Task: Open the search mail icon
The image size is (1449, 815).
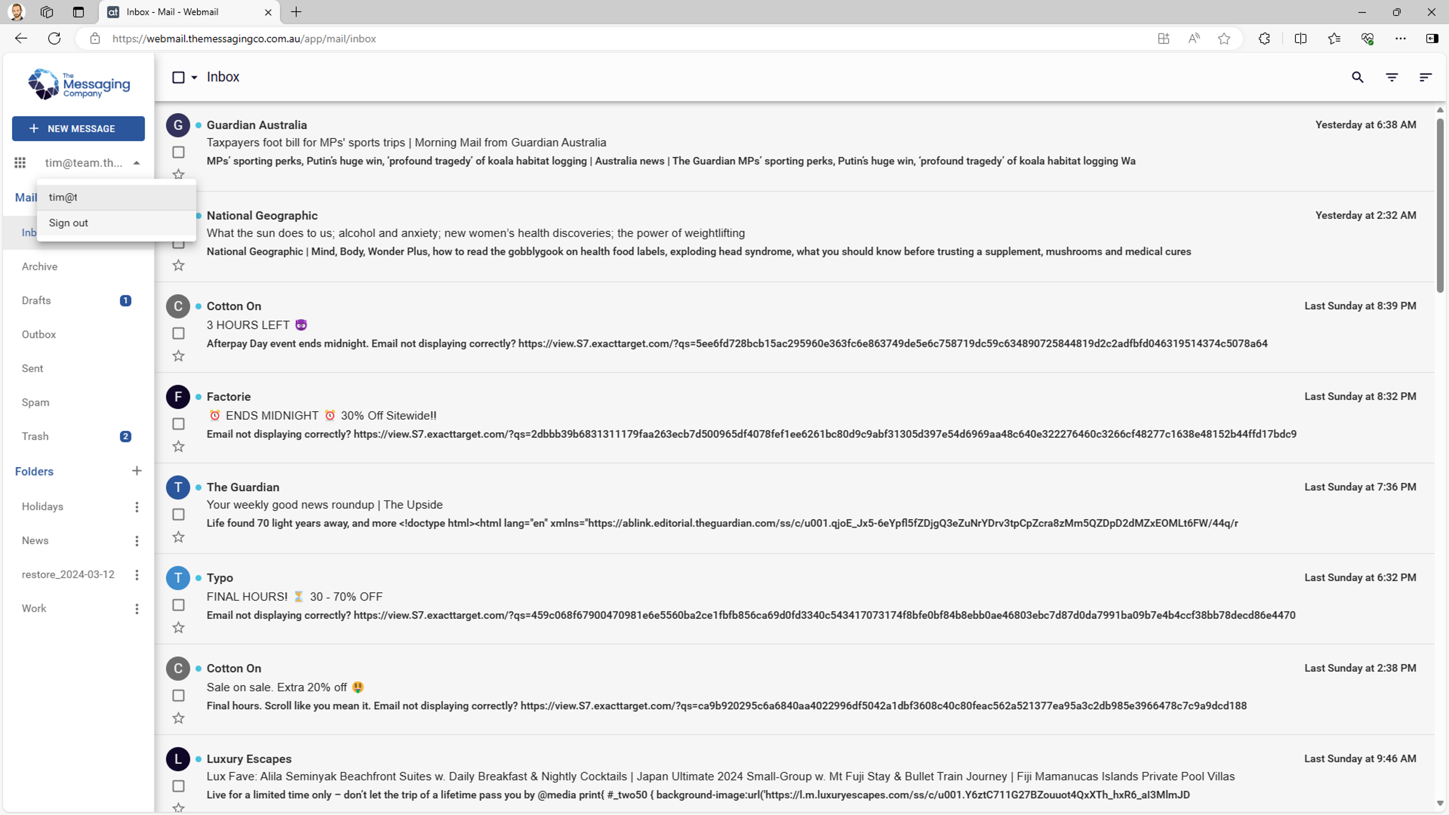Action: (1357, 77)
